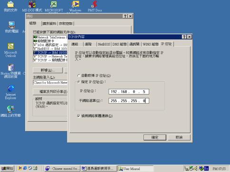Launch the MS-DOS 模式 desktop shortcut

point(32,6)
